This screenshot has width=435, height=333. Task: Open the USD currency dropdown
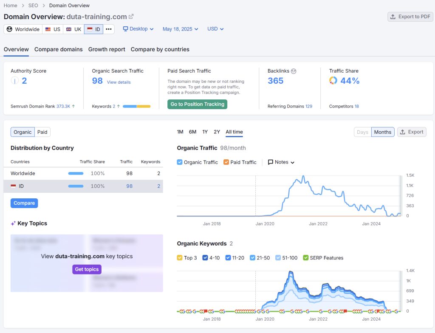click(213, 29)
